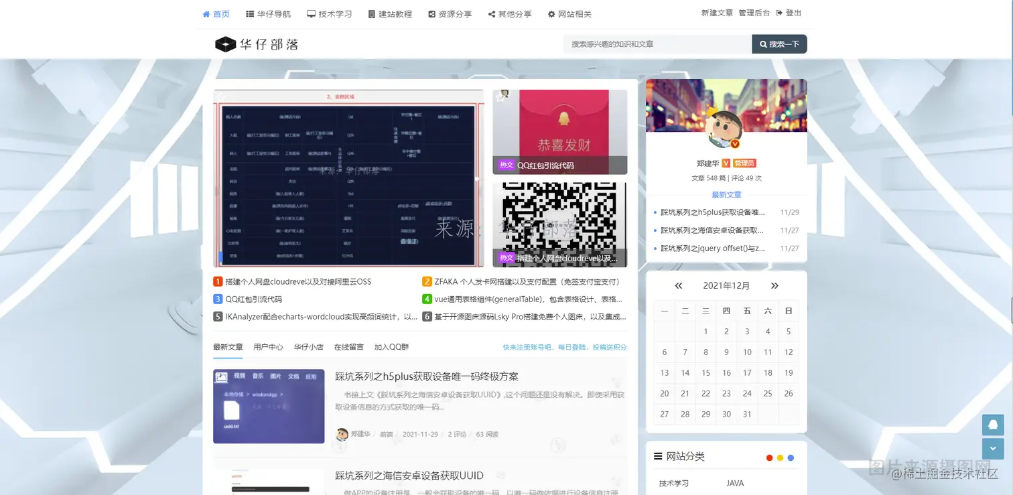Open the 网站相关 menu
This screenshot has width=1013, height=495.
point(569,14)
